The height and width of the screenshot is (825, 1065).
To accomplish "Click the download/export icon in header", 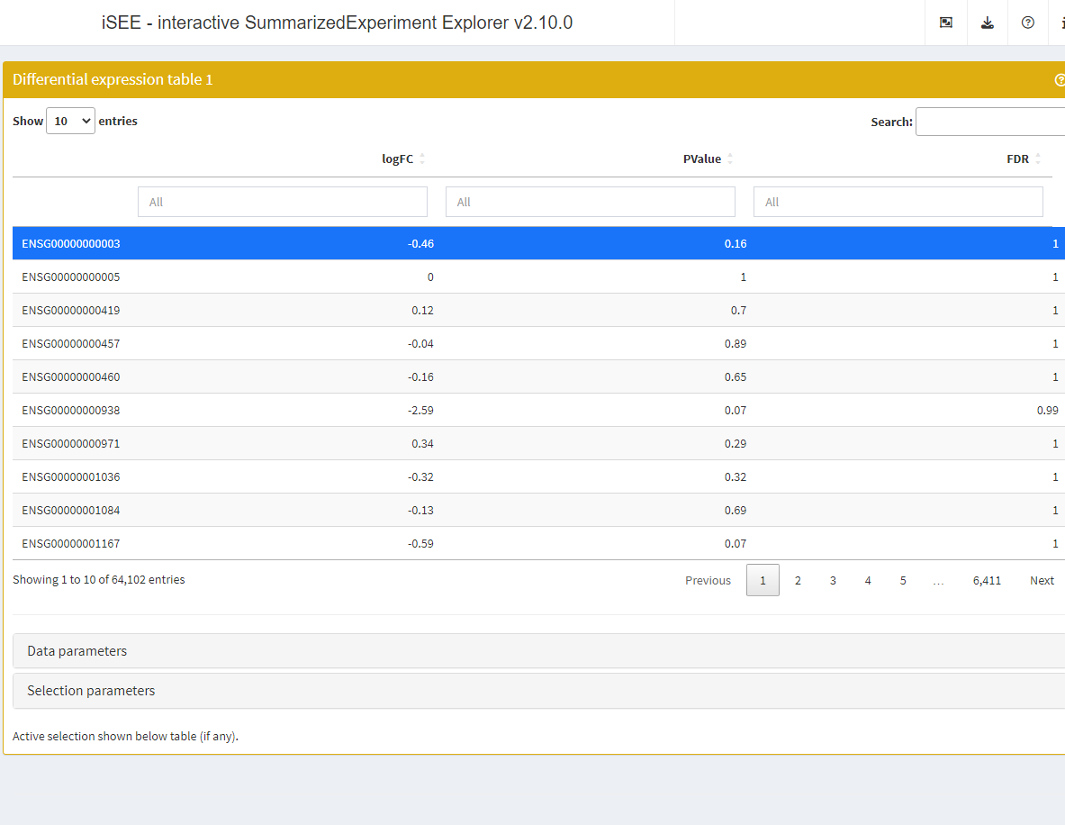I will 988,23.
